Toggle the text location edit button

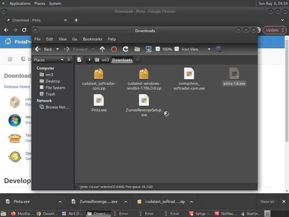click(79, 60)
